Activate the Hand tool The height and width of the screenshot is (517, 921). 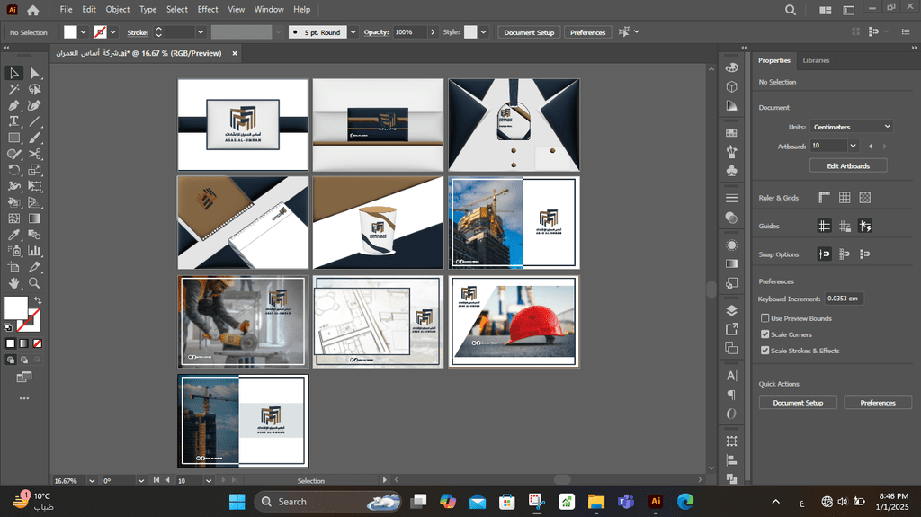14,283
